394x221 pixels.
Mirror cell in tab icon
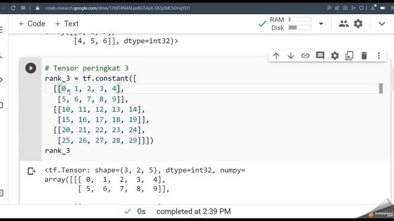[349, 56]
